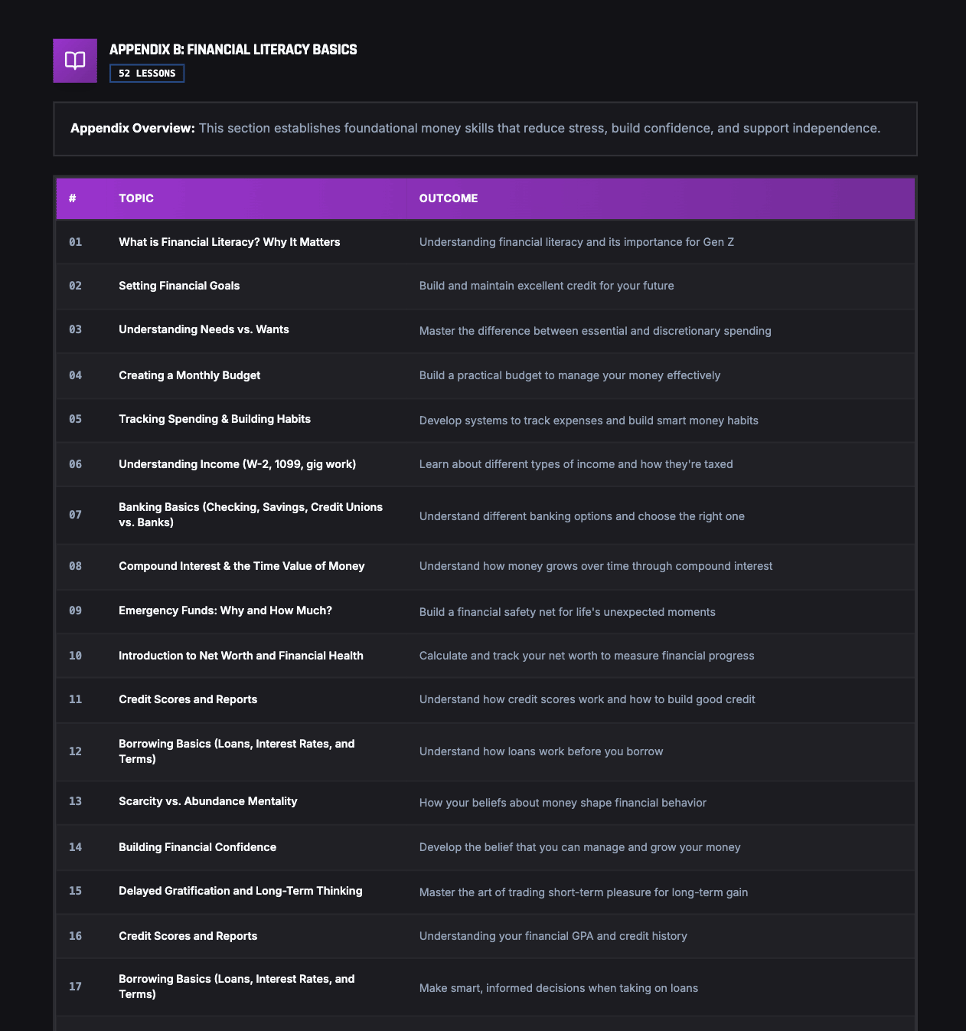Viewport: 966px width, 1031px height.
Task: Click row number 05 in the table
Action: pos(75,419)
